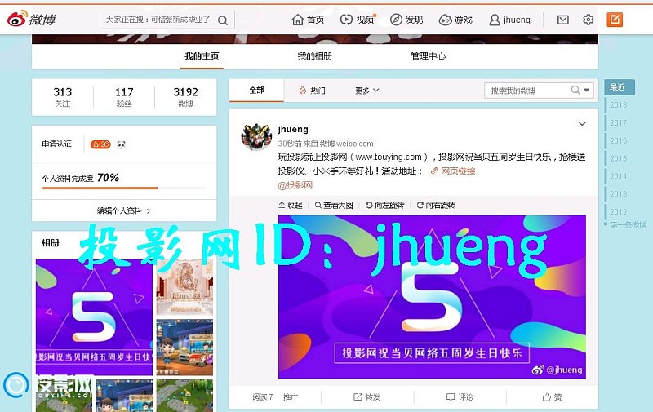Expand the 更多 dropdown in the post filter

tap(366, 91)
